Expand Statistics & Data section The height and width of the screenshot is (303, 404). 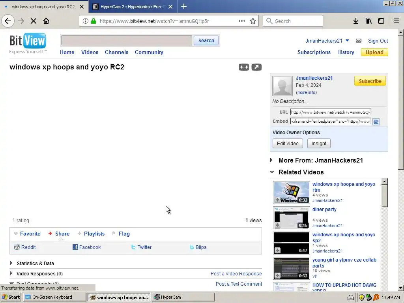(x=11, y=263)
